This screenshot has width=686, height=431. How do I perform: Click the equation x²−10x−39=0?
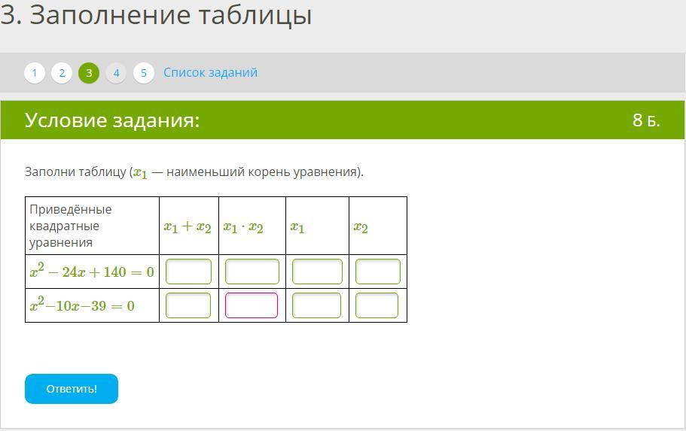(82, 305)
